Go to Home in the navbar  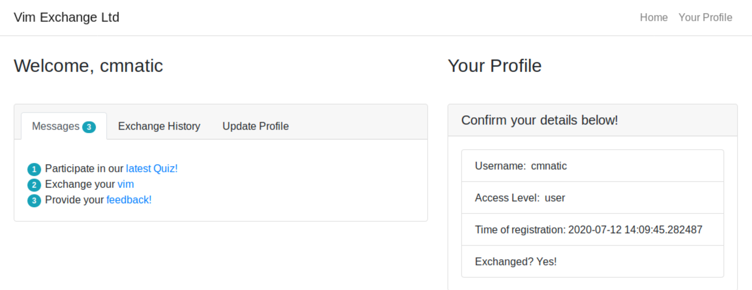click(653, 17)
